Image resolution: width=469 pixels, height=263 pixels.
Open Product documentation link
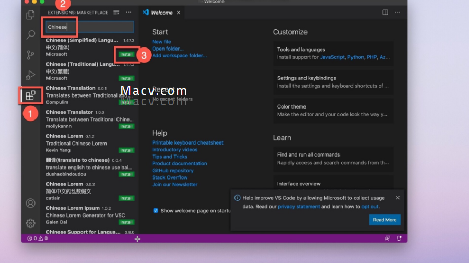tap(180, 163)
